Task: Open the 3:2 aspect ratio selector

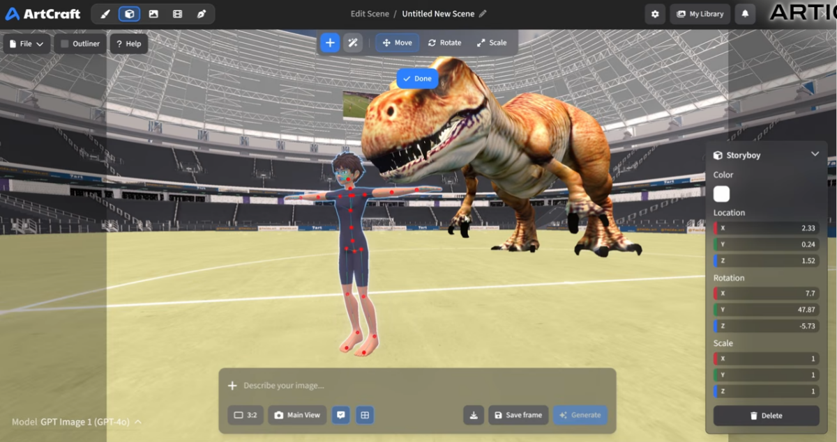Action: coord(246,415)
